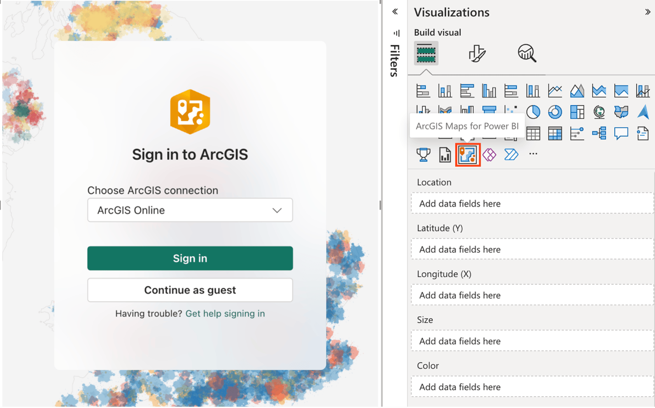Expand the more visuals ellipsis menu
This screenshot has width=655, height=408.
click(533, 154)
